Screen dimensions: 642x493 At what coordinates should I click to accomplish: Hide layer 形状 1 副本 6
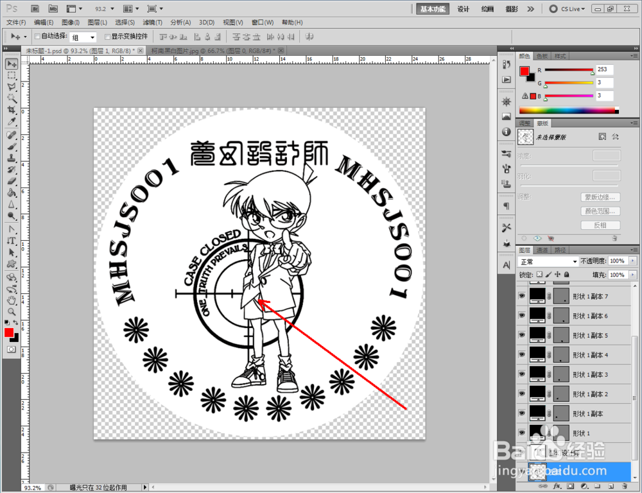pyautogui.click(x=521, y=315)
